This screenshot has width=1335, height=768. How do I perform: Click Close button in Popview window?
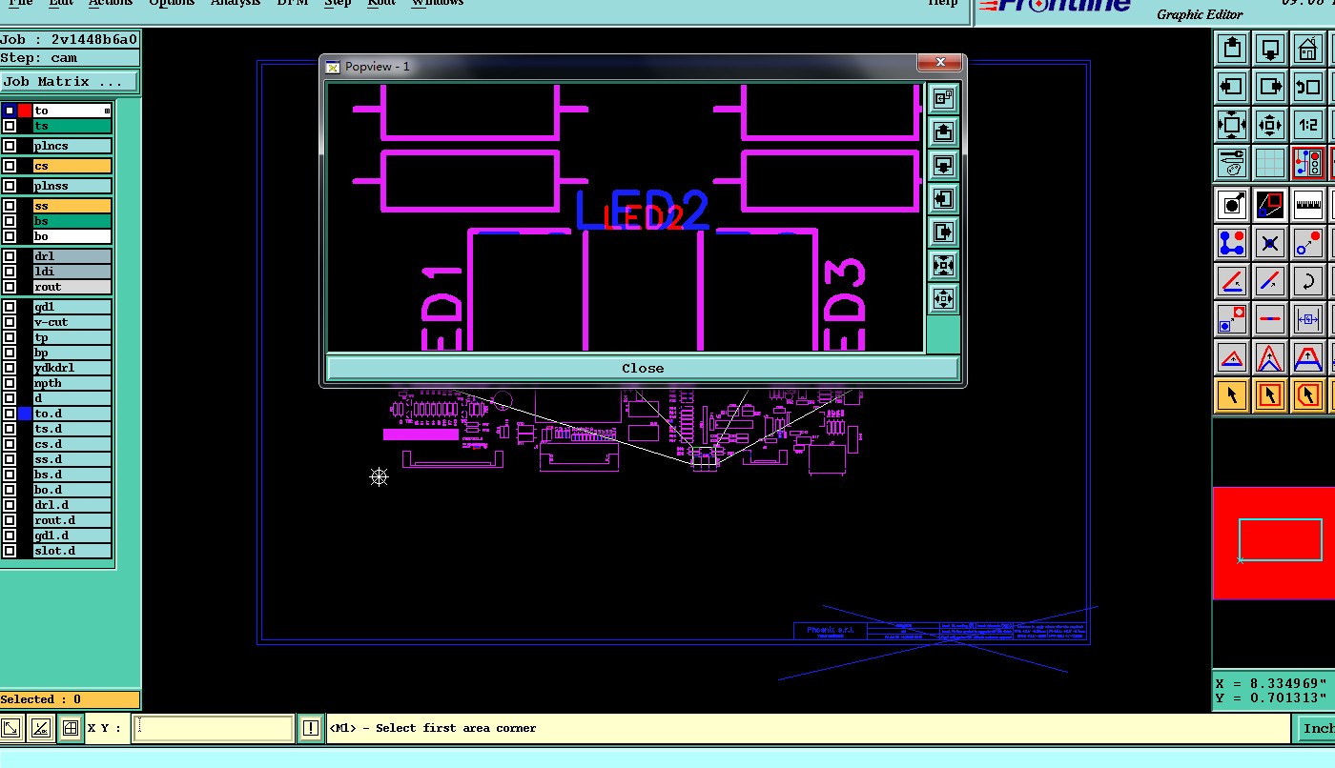[x=643, y=368]
